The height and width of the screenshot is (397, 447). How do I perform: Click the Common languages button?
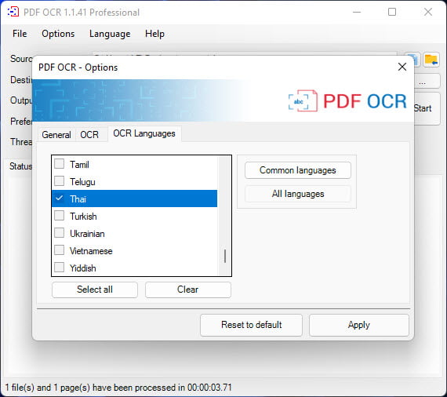point(298,170)
